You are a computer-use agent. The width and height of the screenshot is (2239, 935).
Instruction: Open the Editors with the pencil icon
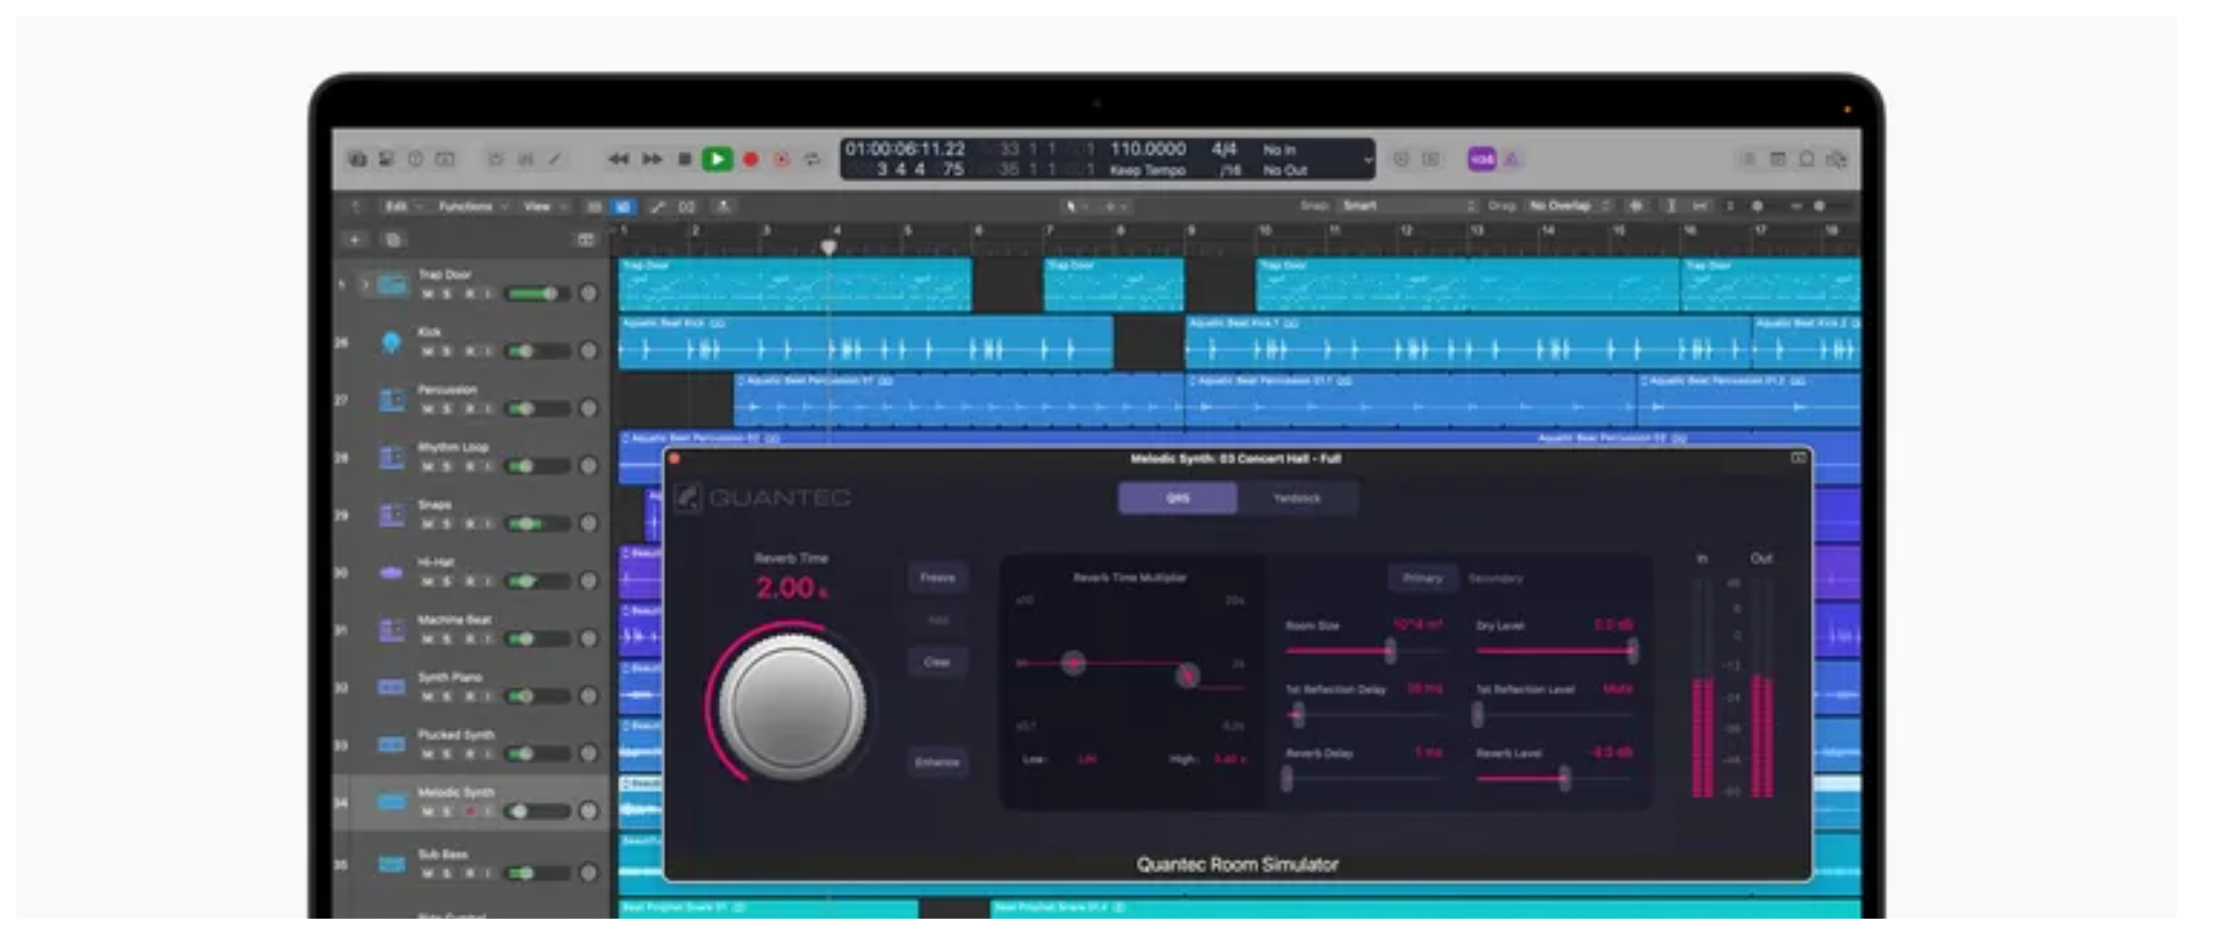(554, 159)
